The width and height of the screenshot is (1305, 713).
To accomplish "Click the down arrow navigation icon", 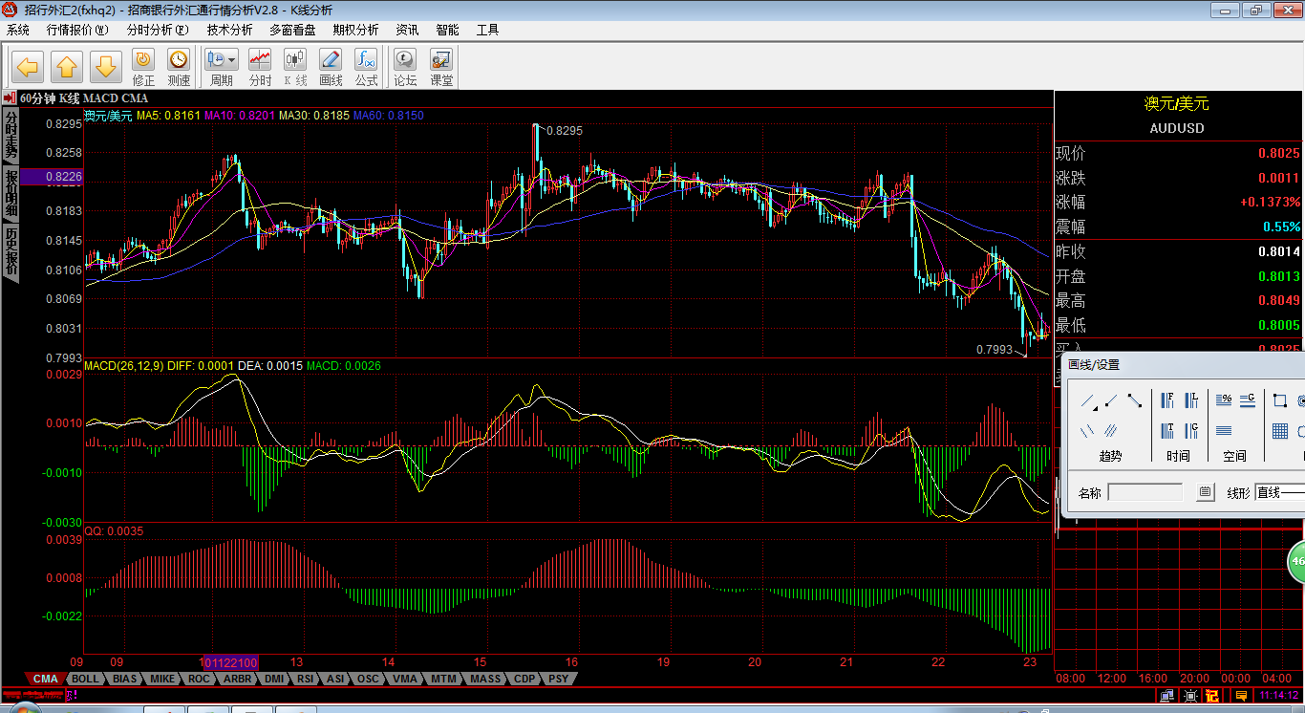I will point(106,67).
